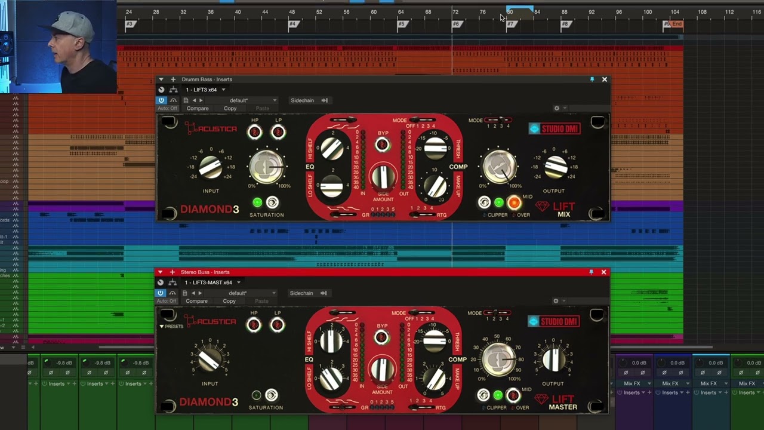
Task: Open '1 - LIFT3-MAST x64' plugin selector dropdown
Action: tap(212, 282)
